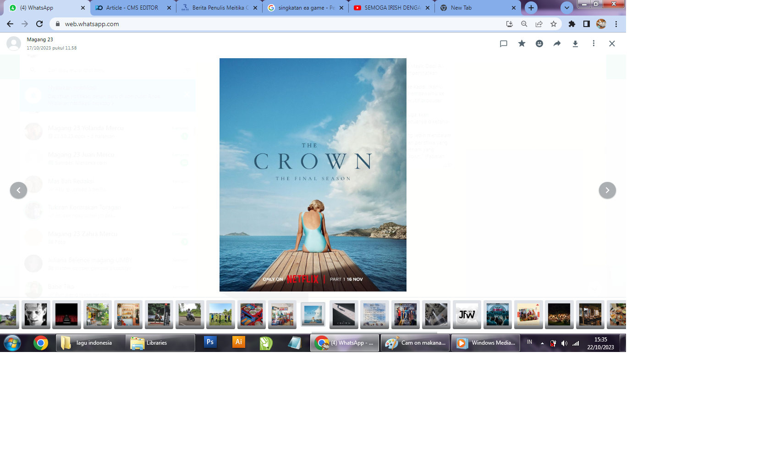Go to previous image with left arrow
This screenshot has width=769, height=473.
click(19, 190)
